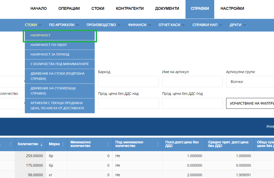Click the Средно прет. дост.цена header
This screenshot has width=274, height=178.
[x=229, y=144]
